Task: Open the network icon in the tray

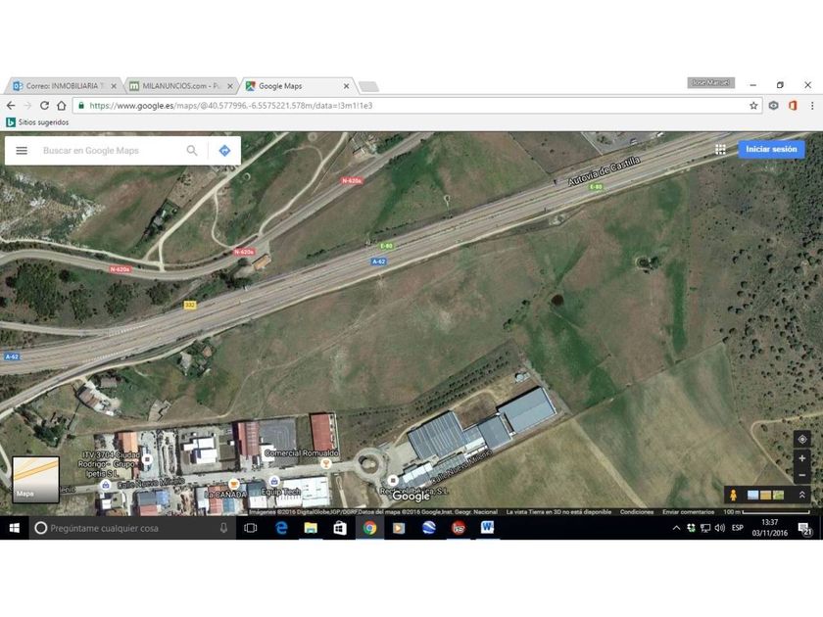Action: coord(705,528)
